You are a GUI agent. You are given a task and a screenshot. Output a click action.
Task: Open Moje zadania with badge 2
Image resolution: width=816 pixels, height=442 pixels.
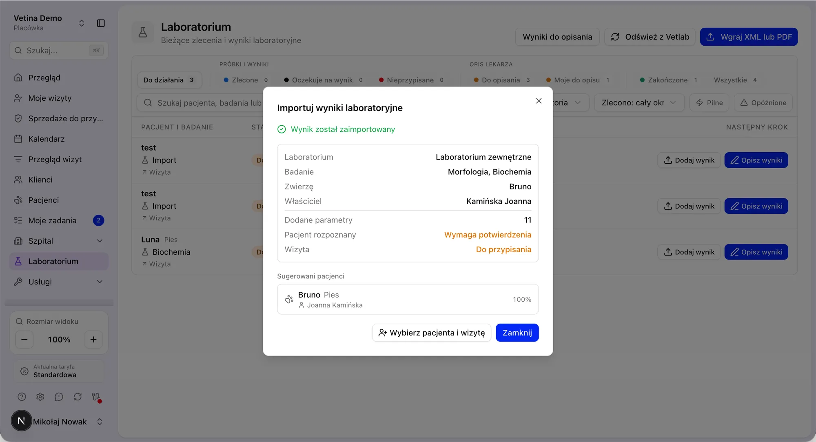coord(59,220)
